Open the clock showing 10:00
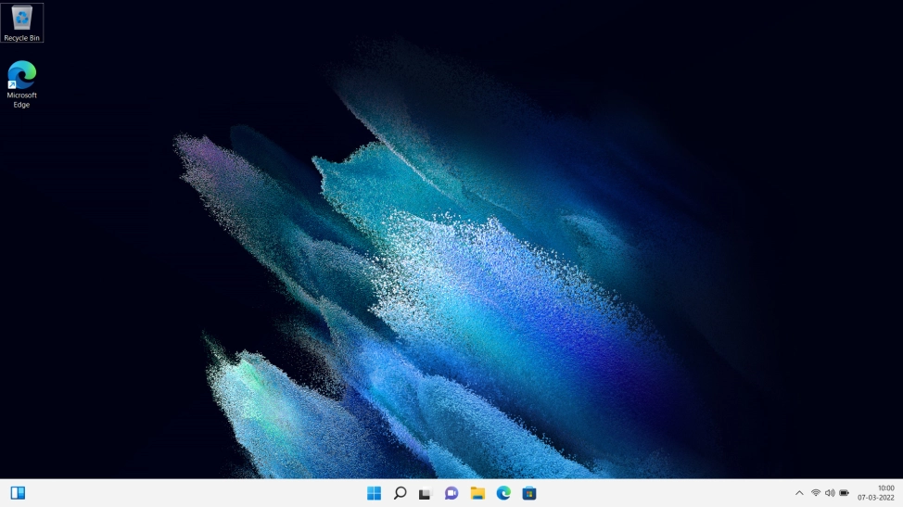 point(885,488)
